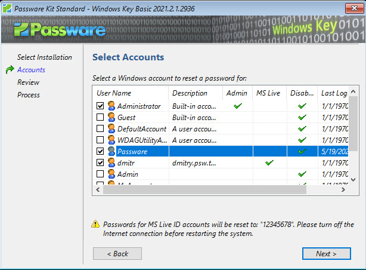The image size is (366, 270).
Task: Click Disabled checkmark in DefaultAccount row
Action: coord(302,128)
